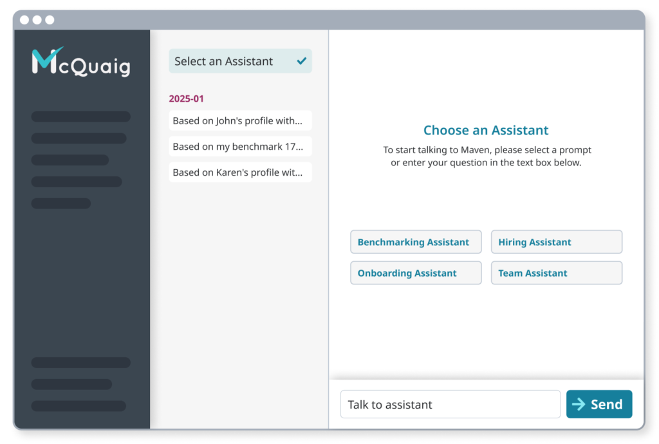Select the shortest item in the upper sidebar menu
Viewport: 659px width, 444px height.
pyautogui.click(x=61, y=203)
